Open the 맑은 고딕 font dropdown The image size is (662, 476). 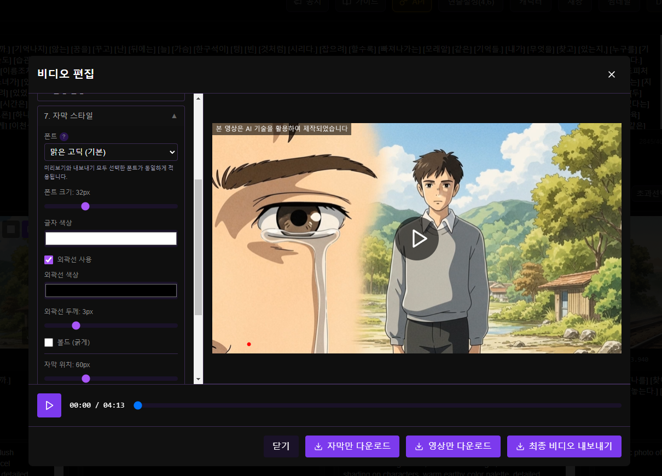click(111, 152)
